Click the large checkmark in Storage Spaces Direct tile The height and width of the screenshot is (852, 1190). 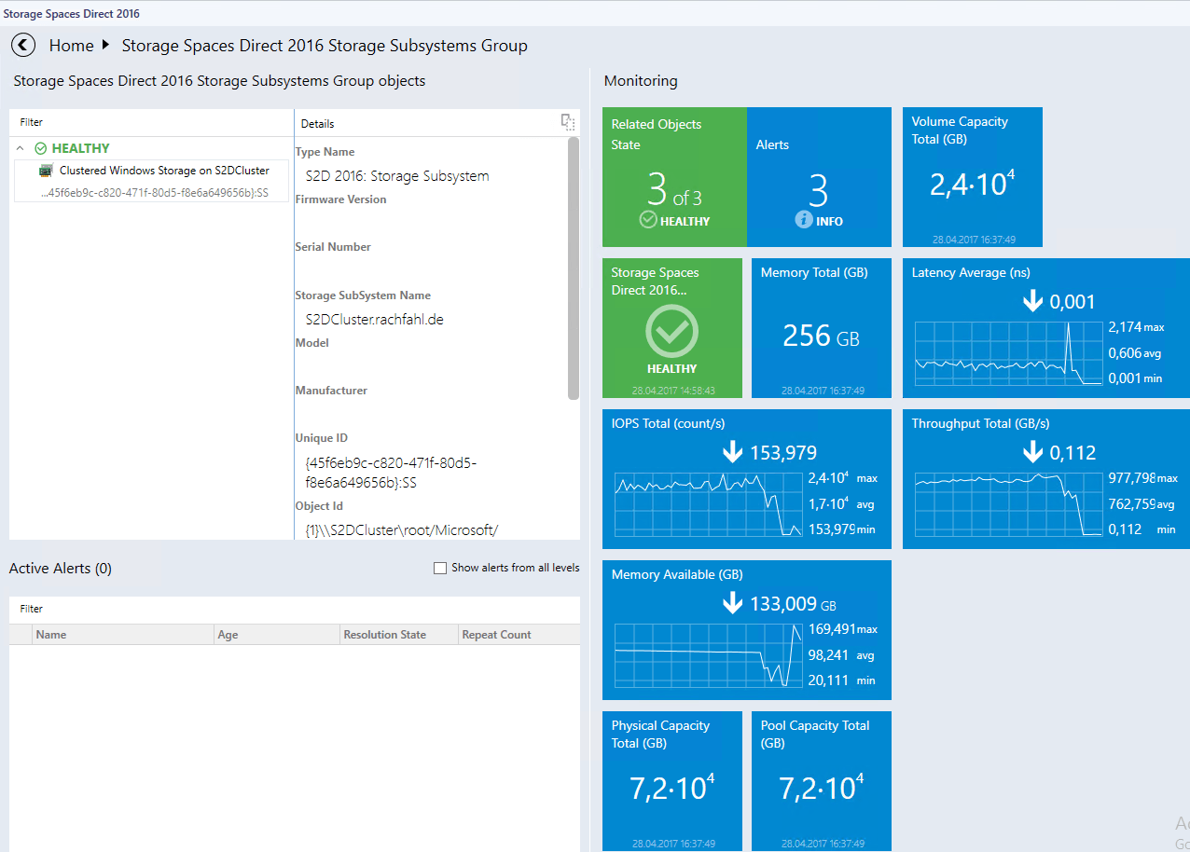[671, 331]
